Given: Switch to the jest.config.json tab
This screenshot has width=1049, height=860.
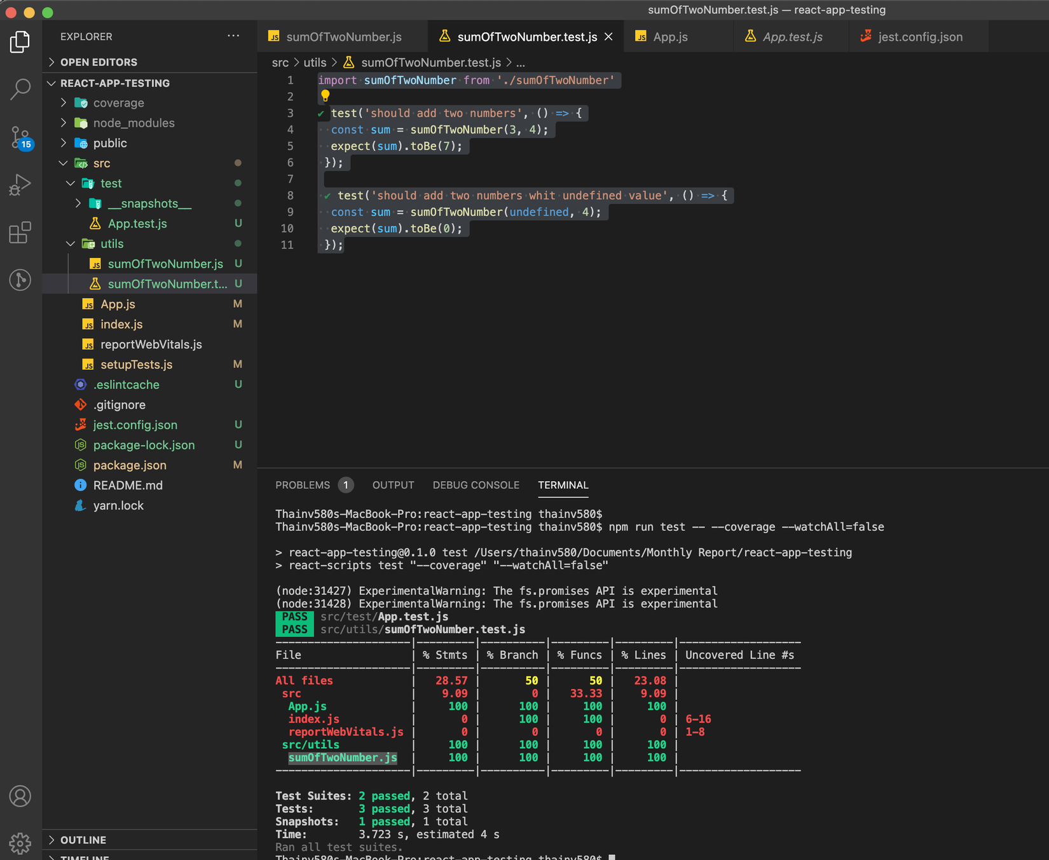Looking at the screenshot, I should (919, 37).
